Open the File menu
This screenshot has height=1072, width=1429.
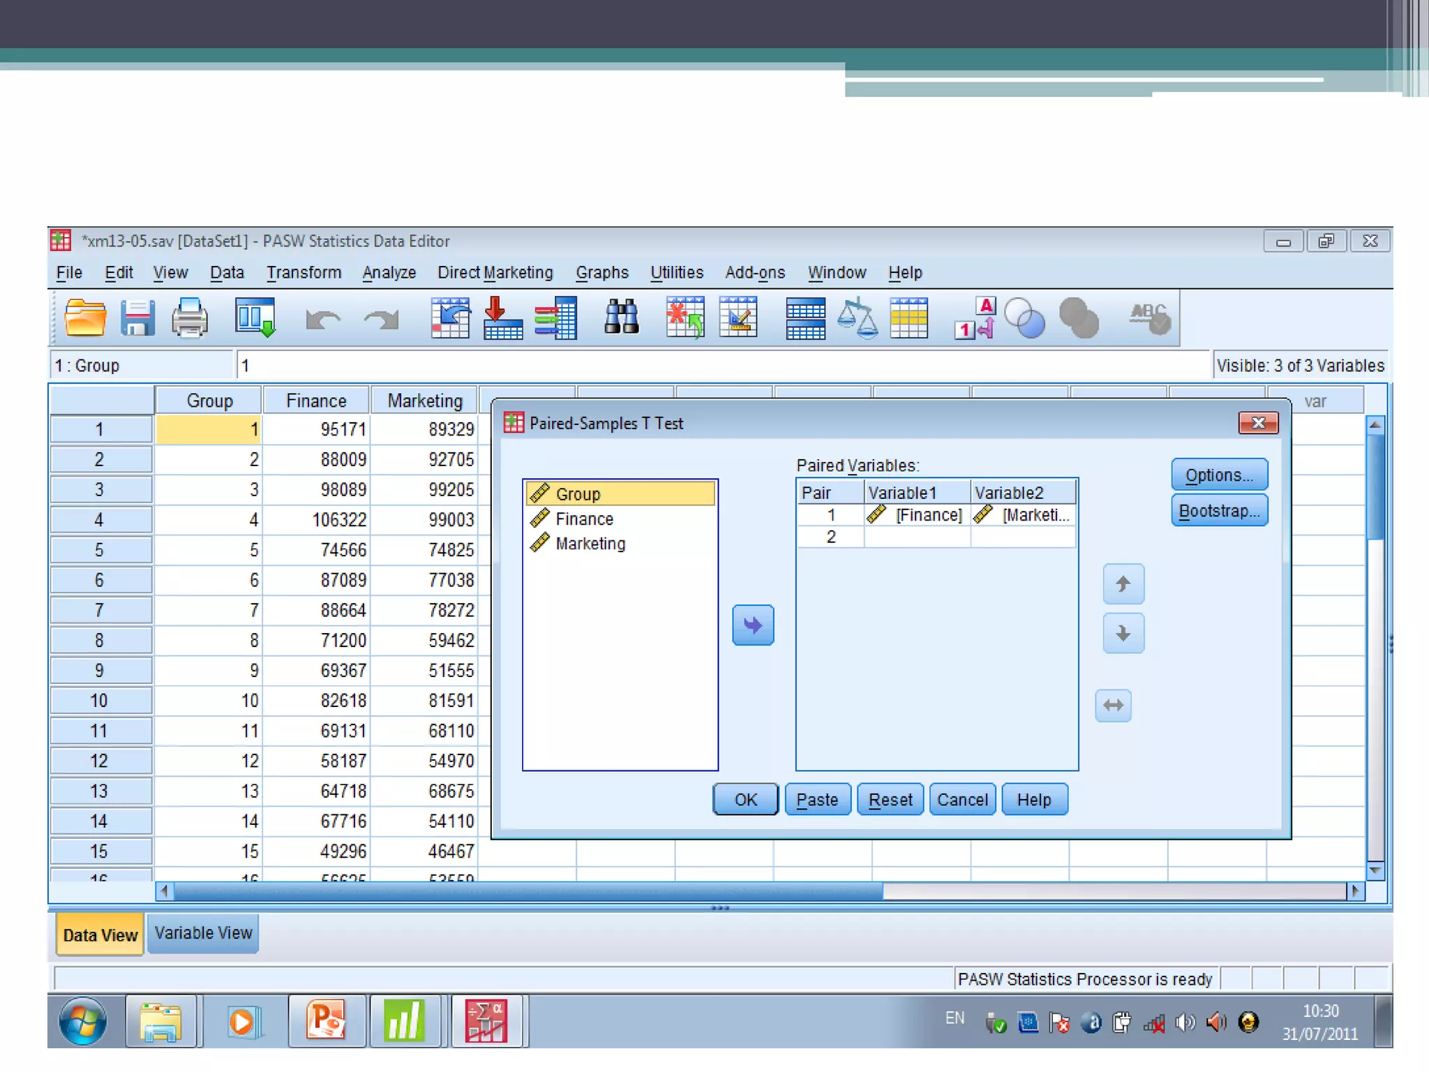pos(69,272)
